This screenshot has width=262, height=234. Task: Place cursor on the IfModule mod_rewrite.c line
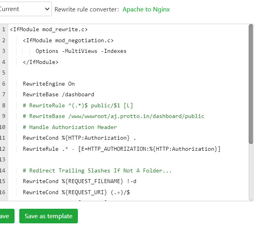pyautogui.click(x=49, y=29)
